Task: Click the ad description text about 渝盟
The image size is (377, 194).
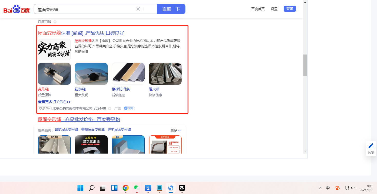Action: (x=127, y=46)
